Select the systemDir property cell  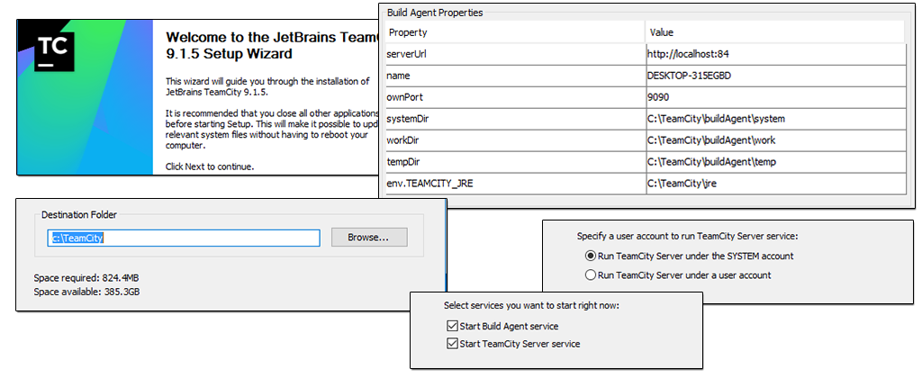(516, 119)
